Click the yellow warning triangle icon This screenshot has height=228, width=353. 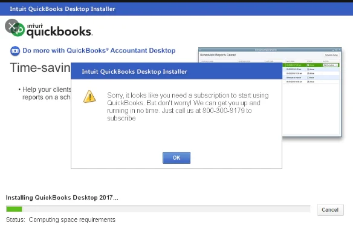(89, 97)
